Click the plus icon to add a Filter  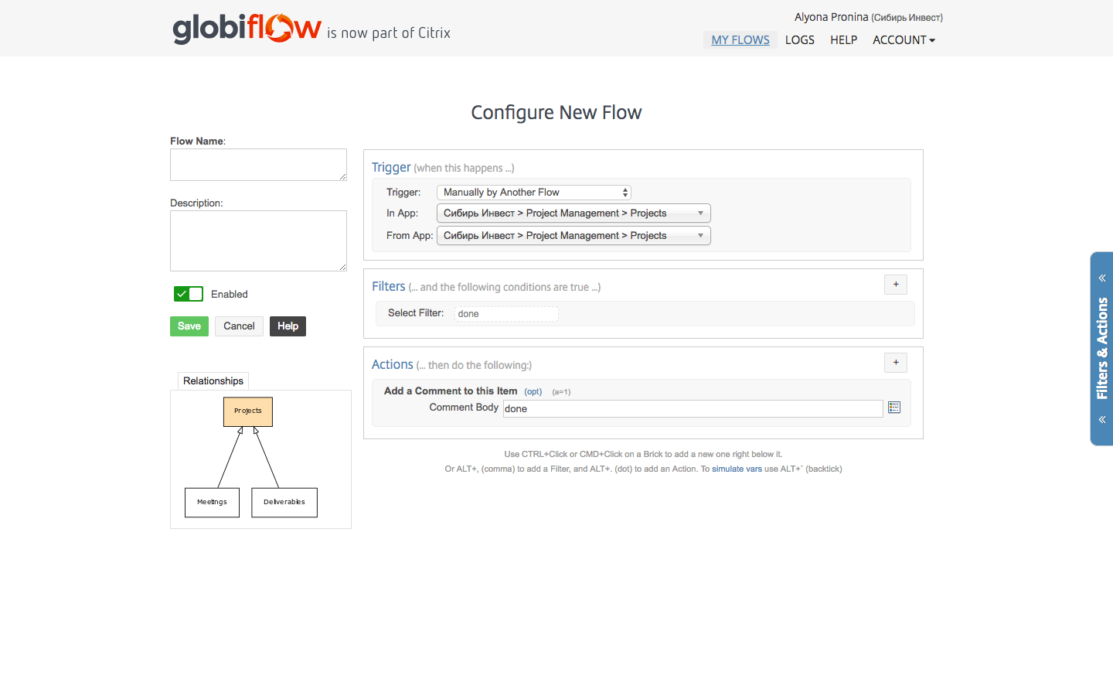tap(895, 285)
